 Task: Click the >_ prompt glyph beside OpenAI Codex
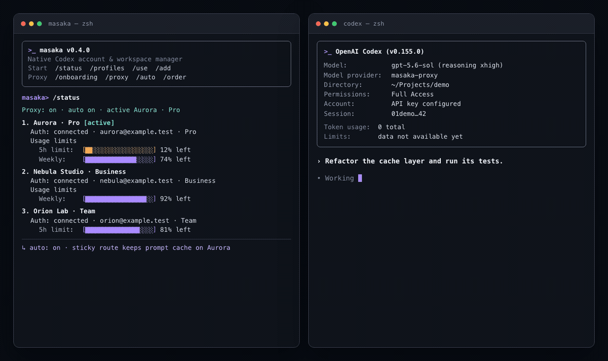click(327, 52)
